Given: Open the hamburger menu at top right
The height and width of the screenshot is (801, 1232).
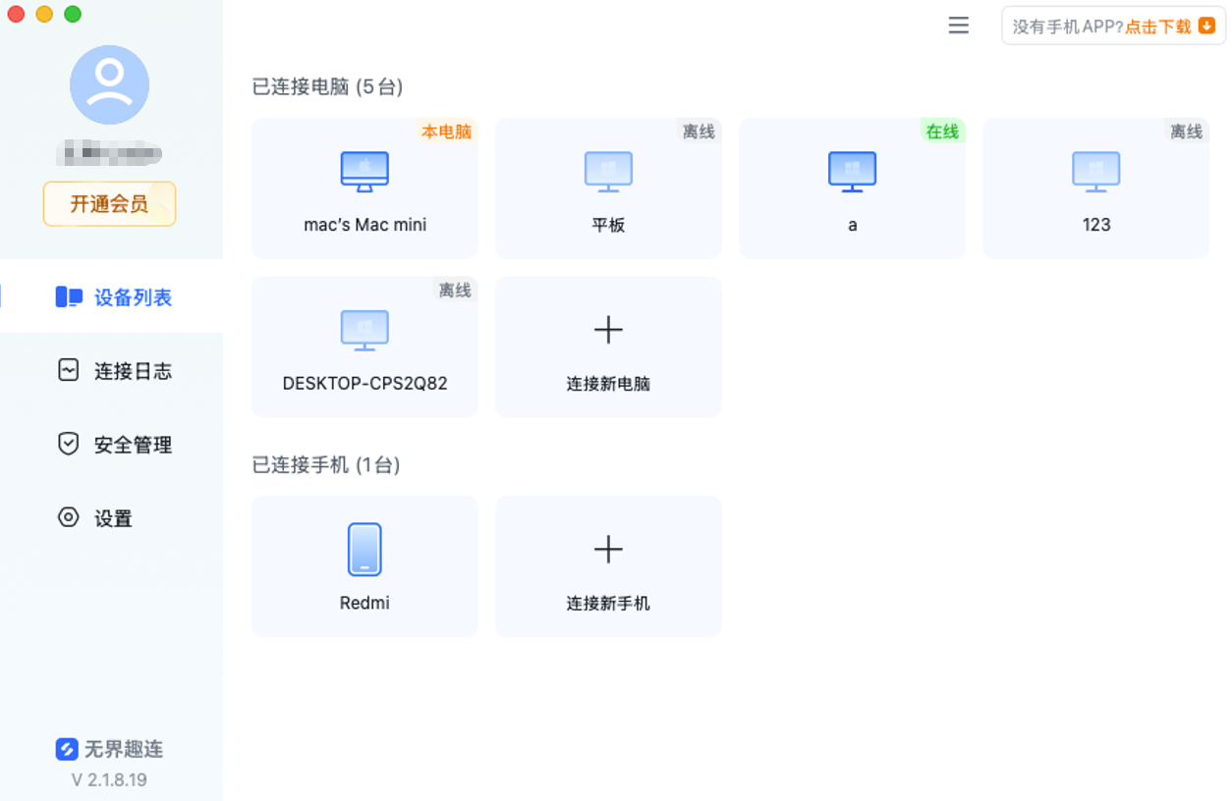Looking at the screenshot, I should click(958, 26).
